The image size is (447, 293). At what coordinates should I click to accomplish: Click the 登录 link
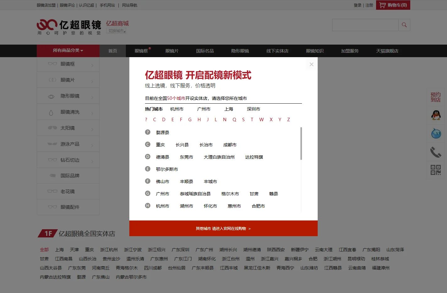pos(358,5)
